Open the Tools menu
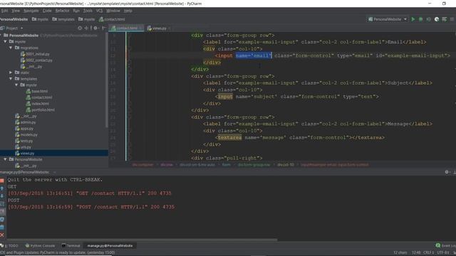This screenshot has height=256, width=456. [88, 11]
